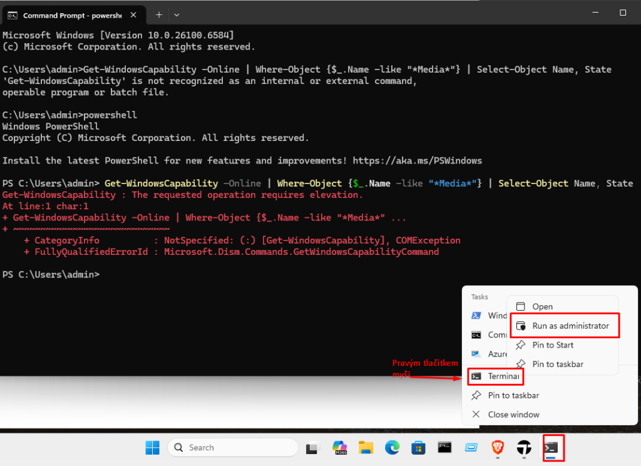This screenshot has width=641, height=466.
Task: Maximize the terminal window
Action: [x=623, y=13]
